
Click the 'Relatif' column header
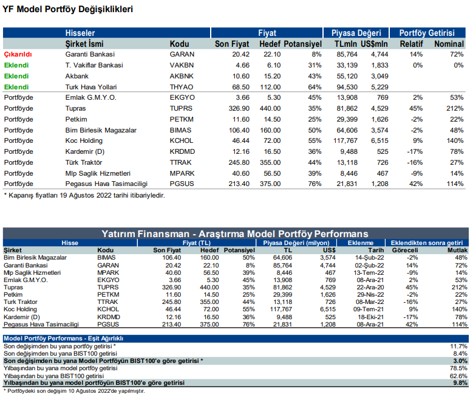point(412,44)
